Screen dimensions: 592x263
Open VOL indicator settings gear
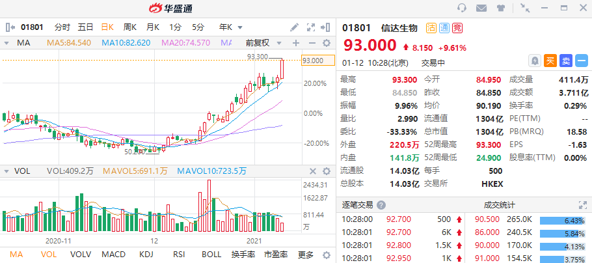click(327, 172)
